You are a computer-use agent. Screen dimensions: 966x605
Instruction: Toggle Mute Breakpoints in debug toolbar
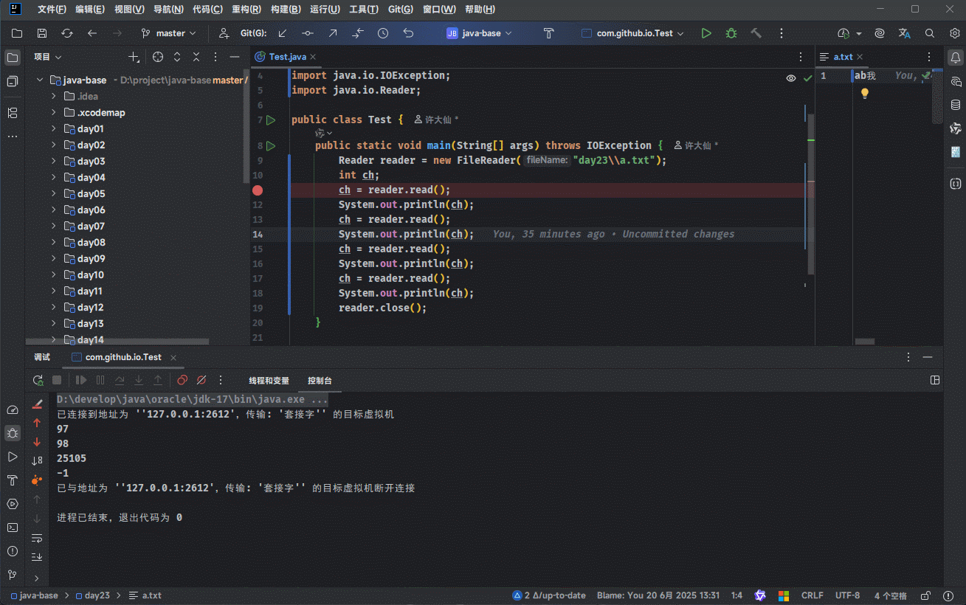click(x=201, y=380)
